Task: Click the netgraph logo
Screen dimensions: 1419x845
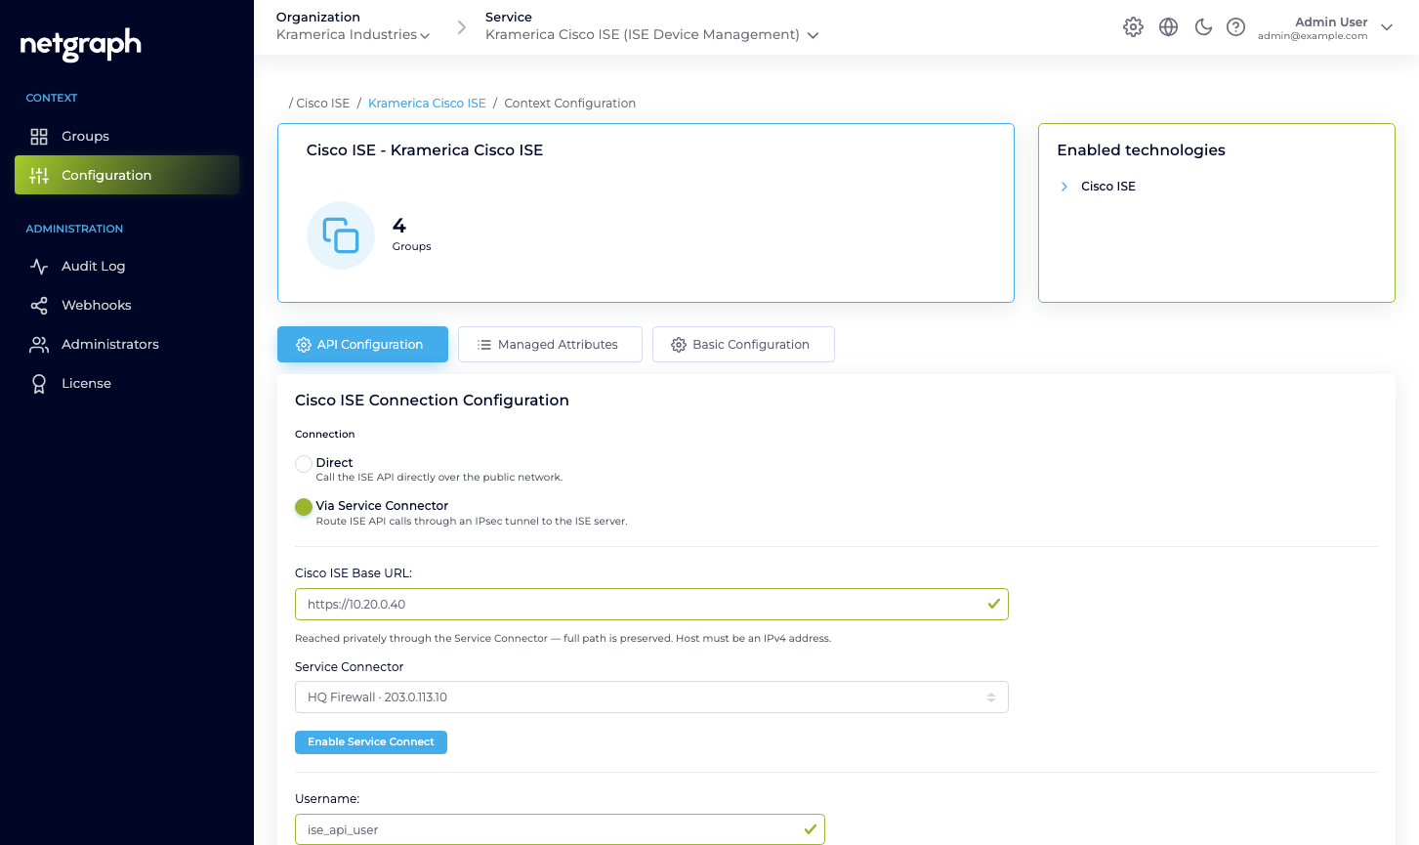Action: 81,44
